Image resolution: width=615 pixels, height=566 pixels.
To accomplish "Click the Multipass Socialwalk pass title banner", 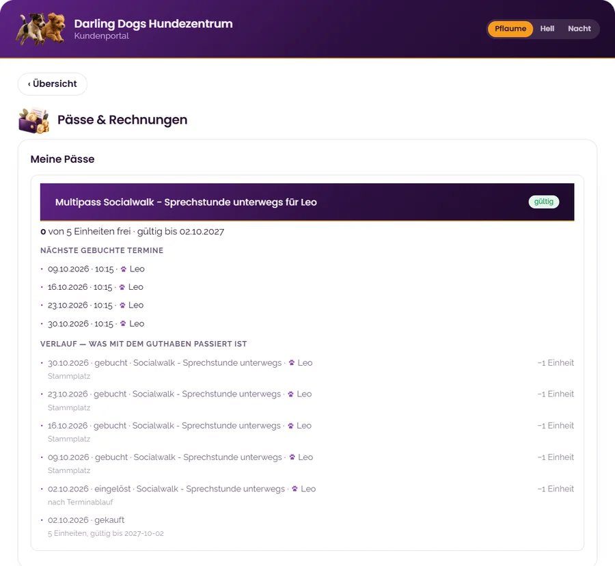I will 307,202.
